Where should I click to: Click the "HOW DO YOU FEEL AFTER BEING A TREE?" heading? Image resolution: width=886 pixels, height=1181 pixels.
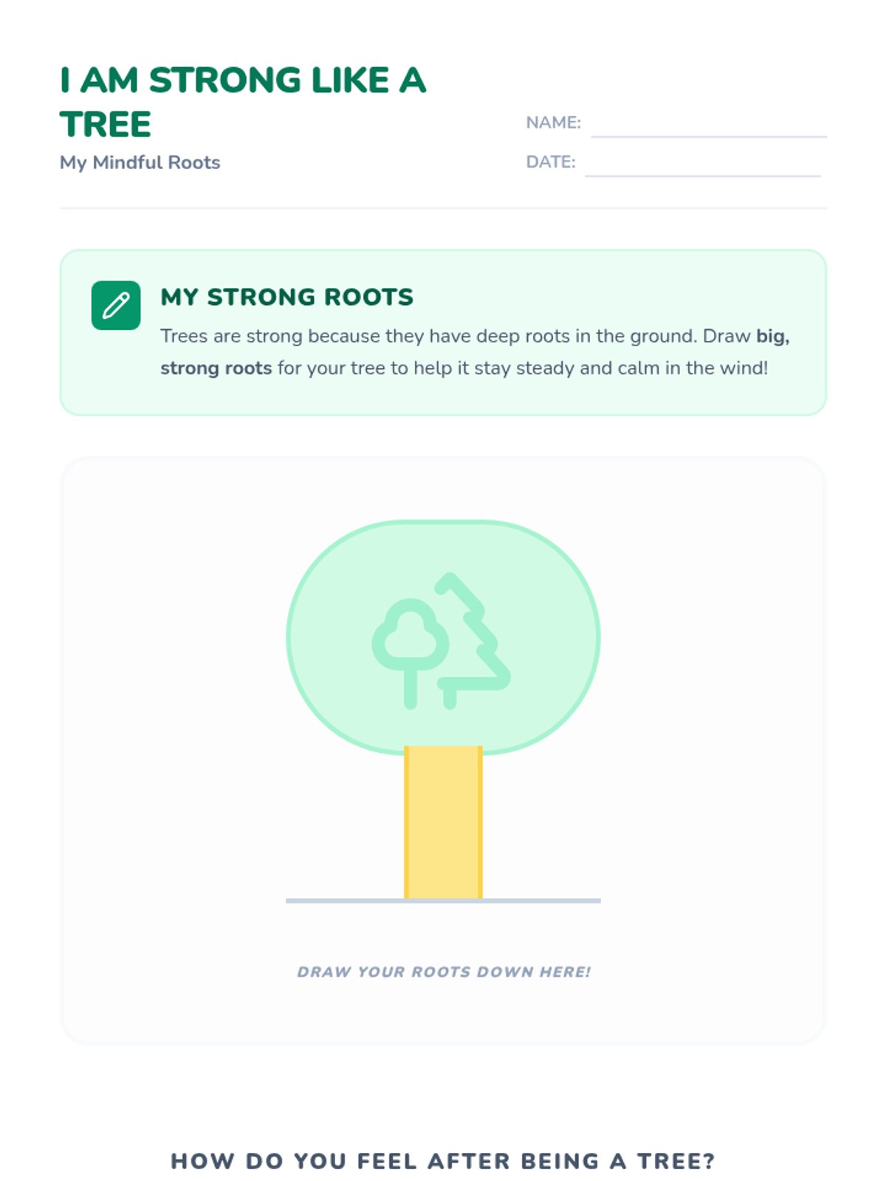(x=443, y=1160)
